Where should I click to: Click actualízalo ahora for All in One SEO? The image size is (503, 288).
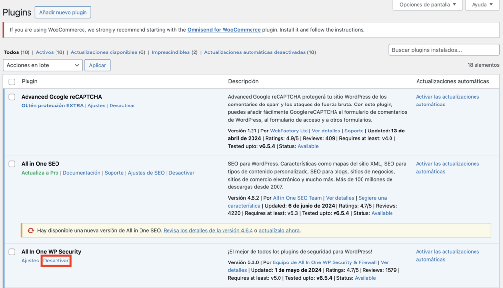click(x=280, y=230)
